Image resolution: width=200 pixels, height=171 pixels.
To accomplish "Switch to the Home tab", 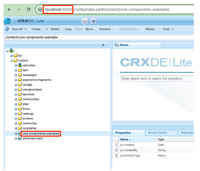I will click(x=137, y=45).
